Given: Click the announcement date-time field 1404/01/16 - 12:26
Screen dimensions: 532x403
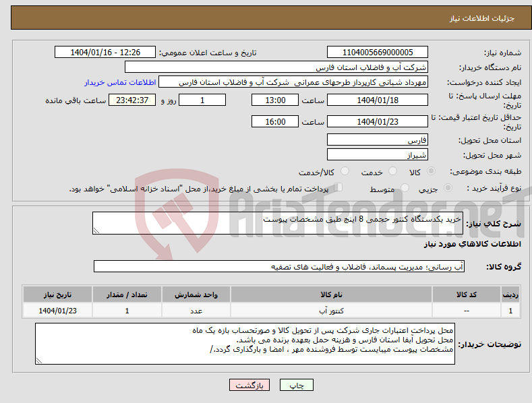Looking at the screenshot, I should pos(105,53).
